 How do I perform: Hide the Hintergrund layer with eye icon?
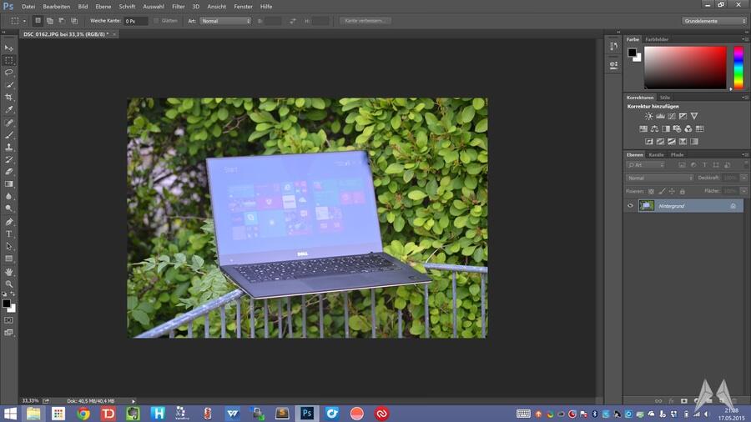630,205
